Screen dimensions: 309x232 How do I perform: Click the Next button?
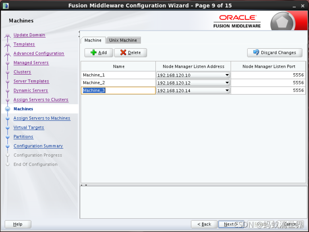(x=231, y=224)
